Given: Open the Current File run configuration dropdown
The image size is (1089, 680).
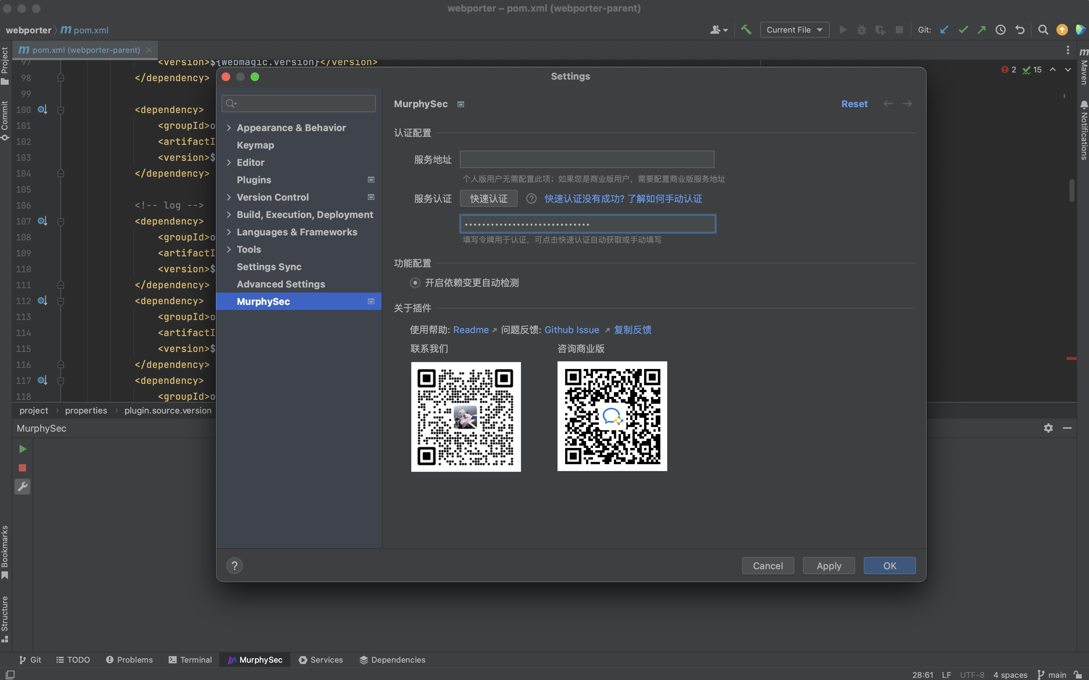Looking at the screenshot, I should tap(794, 30).
